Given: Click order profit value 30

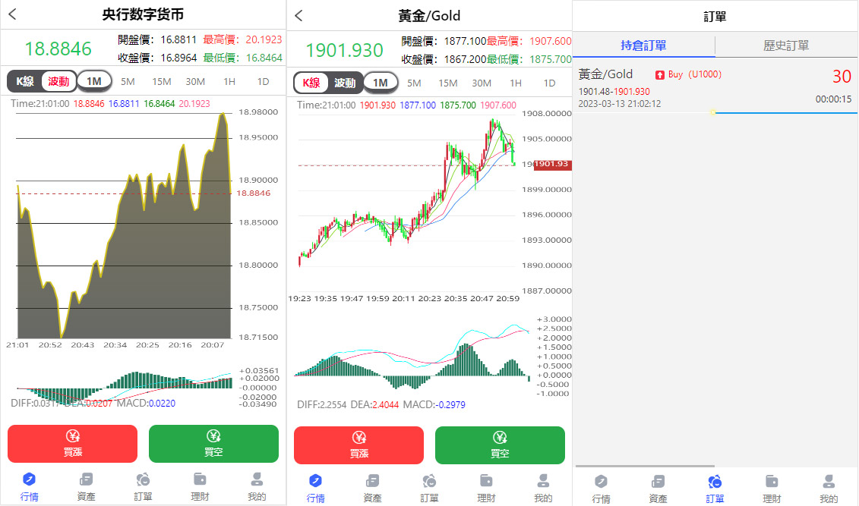Looking at the screenshot, I should [842, 77].
